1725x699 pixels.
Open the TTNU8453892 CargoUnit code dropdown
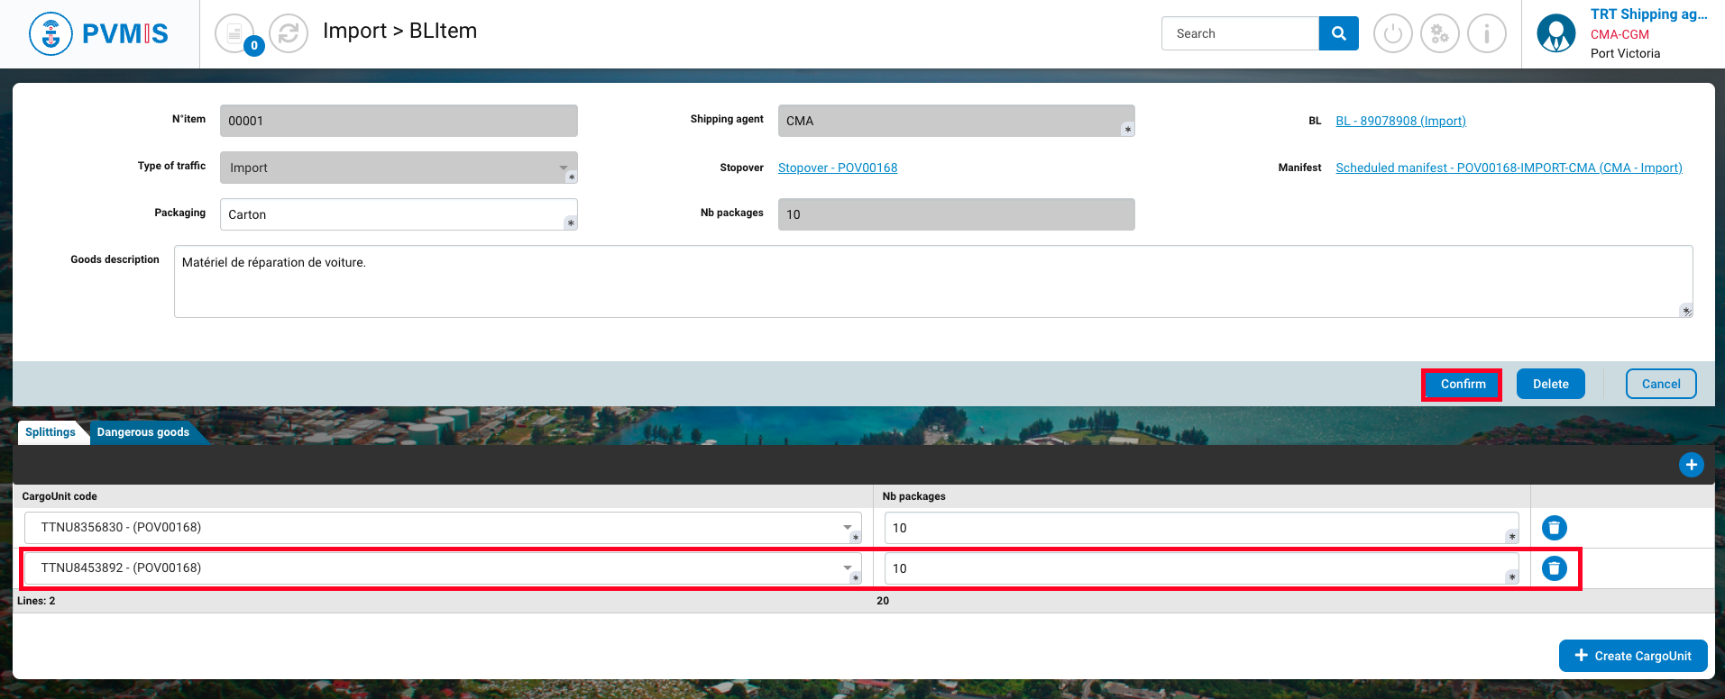tap(847, 567)
